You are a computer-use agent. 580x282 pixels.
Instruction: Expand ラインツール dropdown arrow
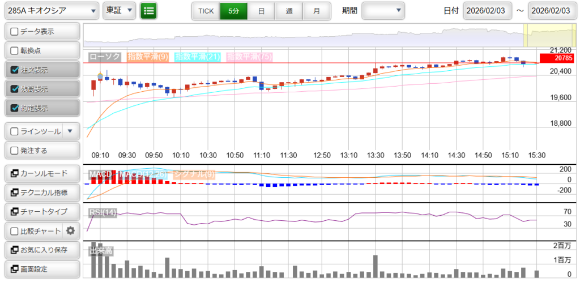pyautogui.click(x=70, y=131)
